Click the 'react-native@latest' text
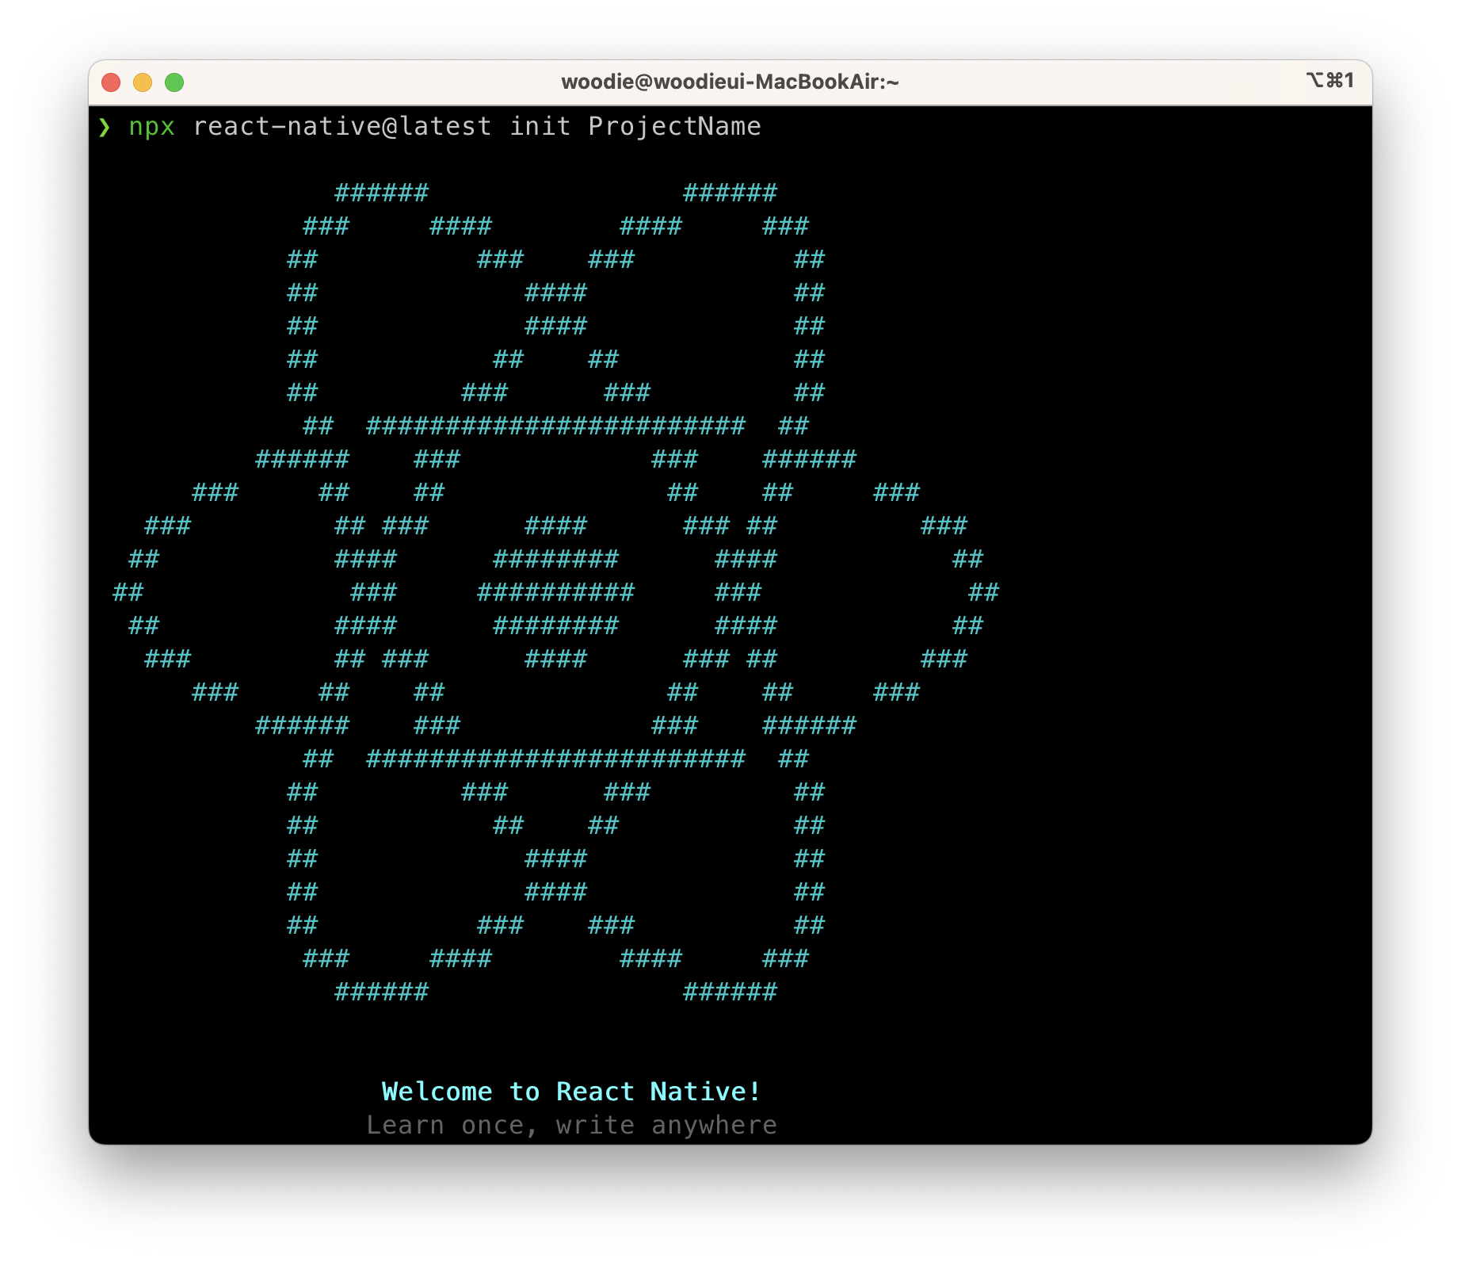The image size is (1461, 1262). [341, 126]
